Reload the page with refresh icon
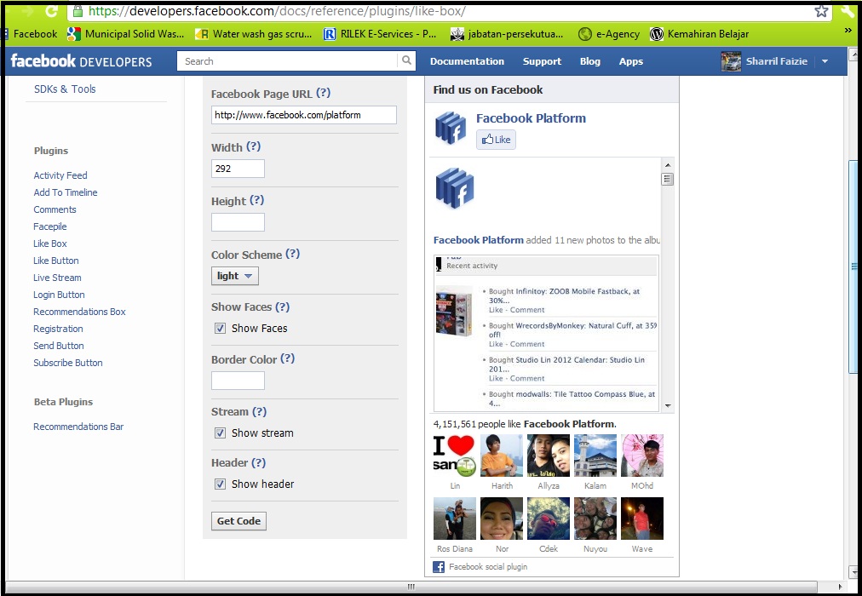Screen dimensions: 862x596 (51, 10)
